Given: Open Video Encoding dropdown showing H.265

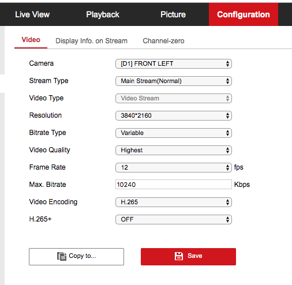Looking at the screenshot, I should (174, 202).
